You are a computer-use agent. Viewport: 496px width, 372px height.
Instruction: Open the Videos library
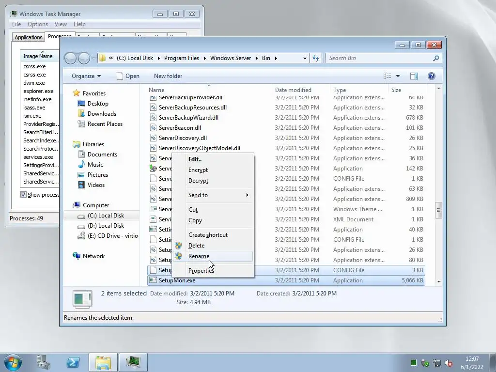coord(96,185)
